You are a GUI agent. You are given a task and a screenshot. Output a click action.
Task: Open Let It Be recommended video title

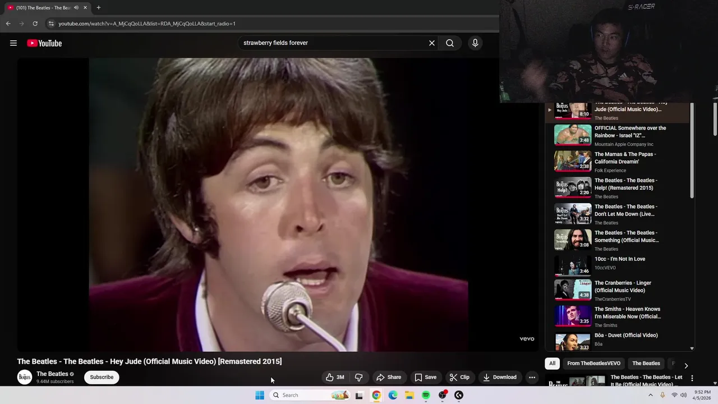click(646, 380)
